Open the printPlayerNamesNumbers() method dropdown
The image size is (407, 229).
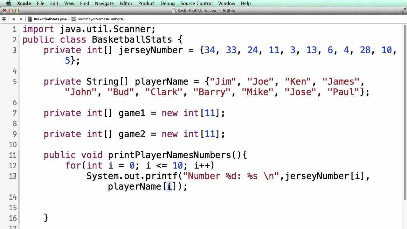tap(101, 19)
